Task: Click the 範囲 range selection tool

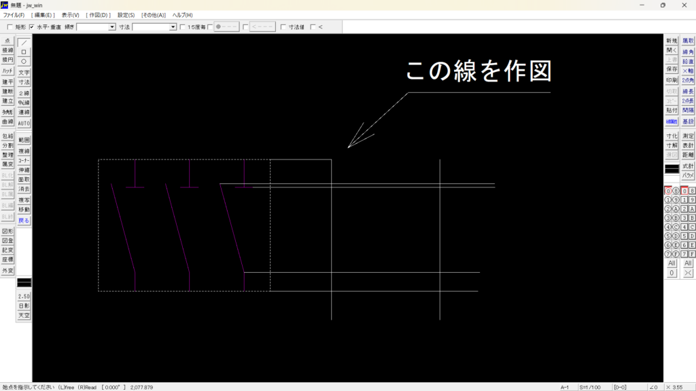Action: (24, 139)
